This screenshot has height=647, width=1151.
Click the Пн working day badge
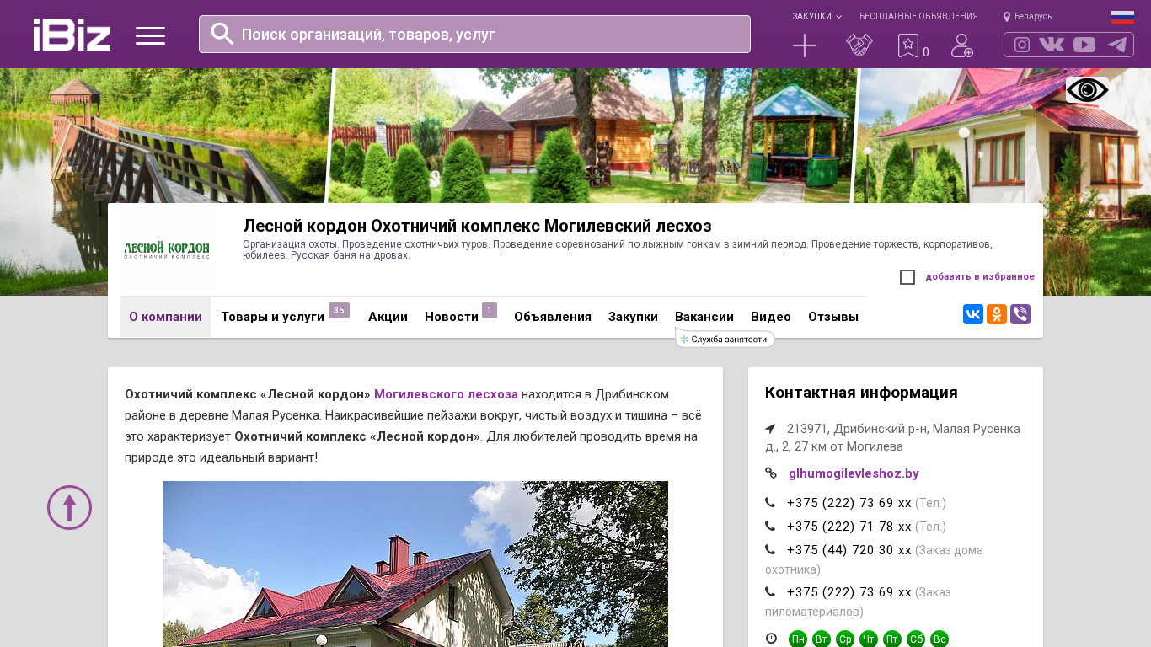pyautogui.click(x=798, y=639)
